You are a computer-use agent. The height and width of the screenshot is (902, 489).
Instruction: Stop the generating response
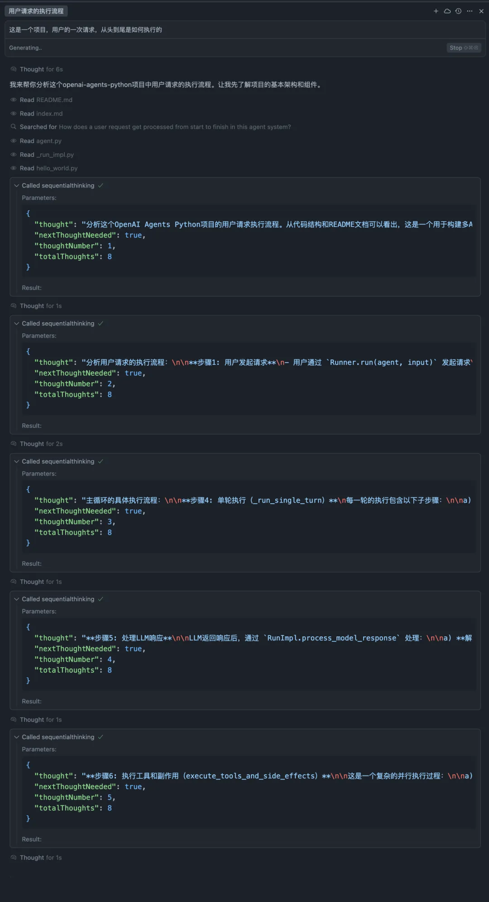pyautogui.click(x=464, y=48)
